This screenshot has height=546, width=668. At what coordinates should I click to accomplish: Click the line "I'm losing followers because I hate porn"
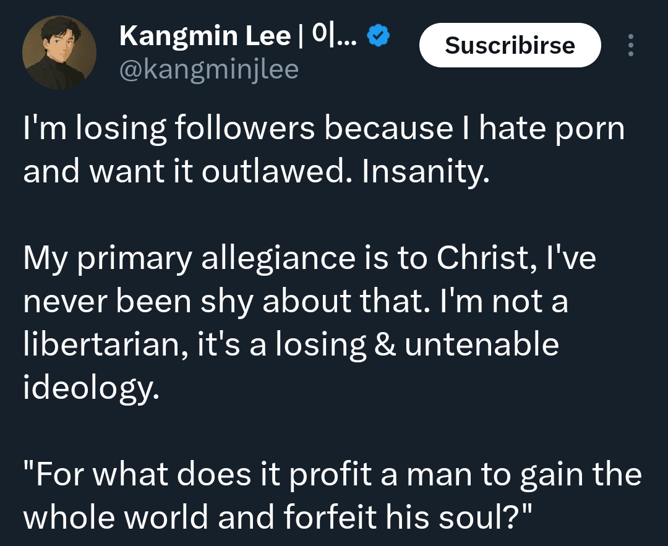click(x=323, y=128)
